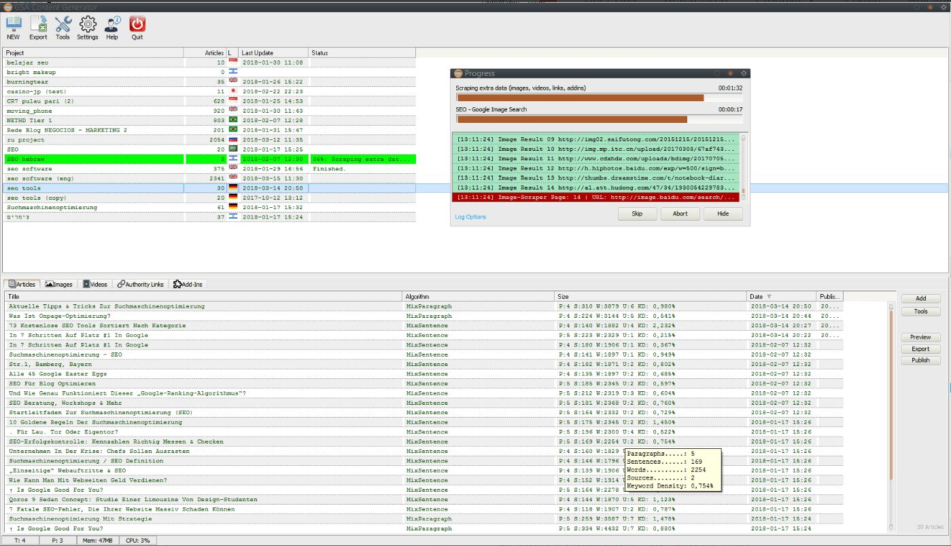Select article 'Str.1, Bamberg, Bayern'
Screen dimensions: 951x546
(424, 364)
